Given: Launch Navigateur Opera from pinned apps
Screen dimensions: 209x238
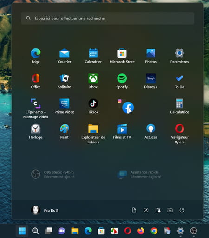Looking at the screenshot, I should pos(180,134).
